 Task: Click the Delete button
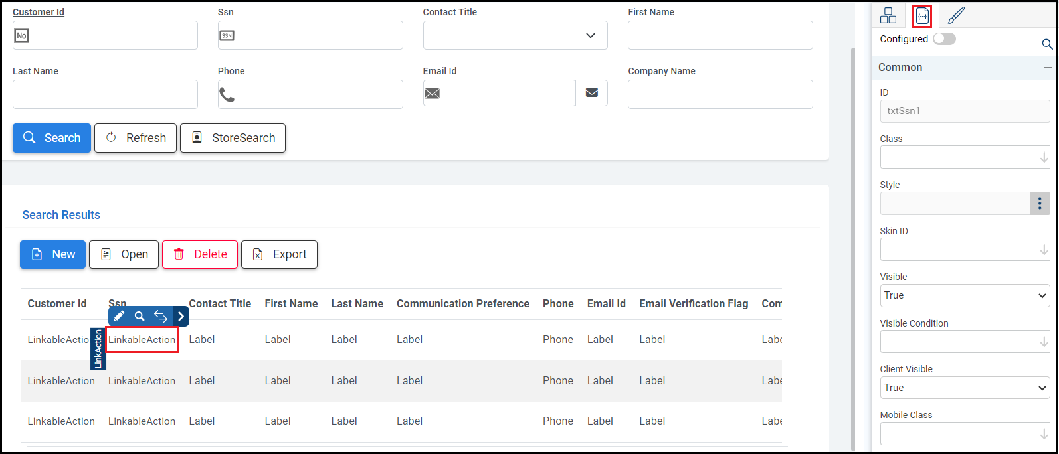(200, 254)
